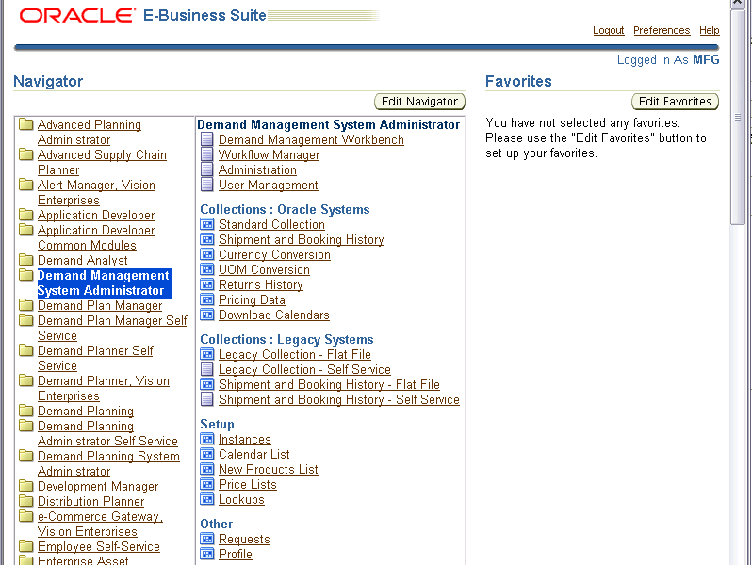This screenshot has height=565, width=752.
Task: Click the form icon beside Returns History
Action: pyautogui.click(x=206, y=284)
